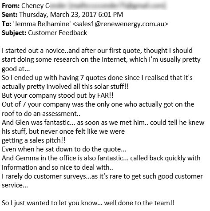Image resolution: width=210 pixels, height=211 pixels.
Task: Click the text 'I rarely do customer surveys'
Action: pos(44,176)
